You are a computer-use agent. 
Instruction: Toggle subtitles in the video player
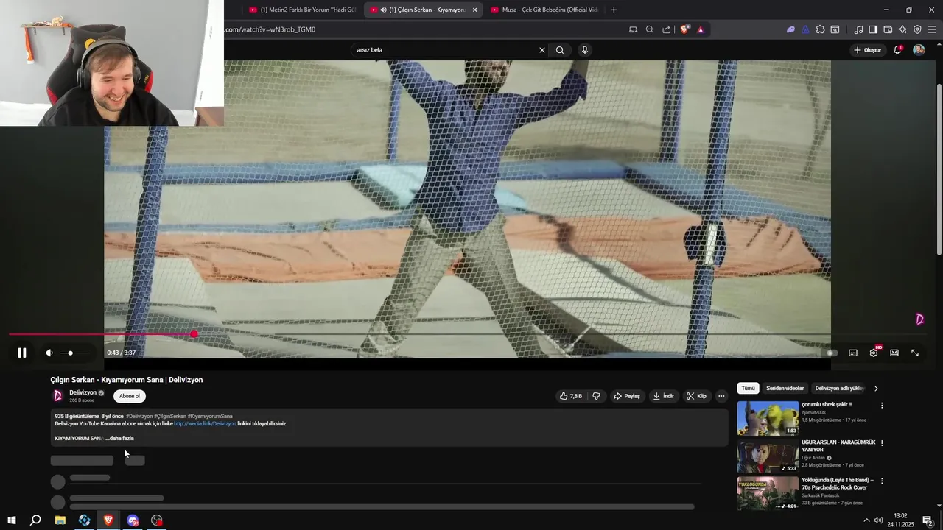click(x=853, y=353)
